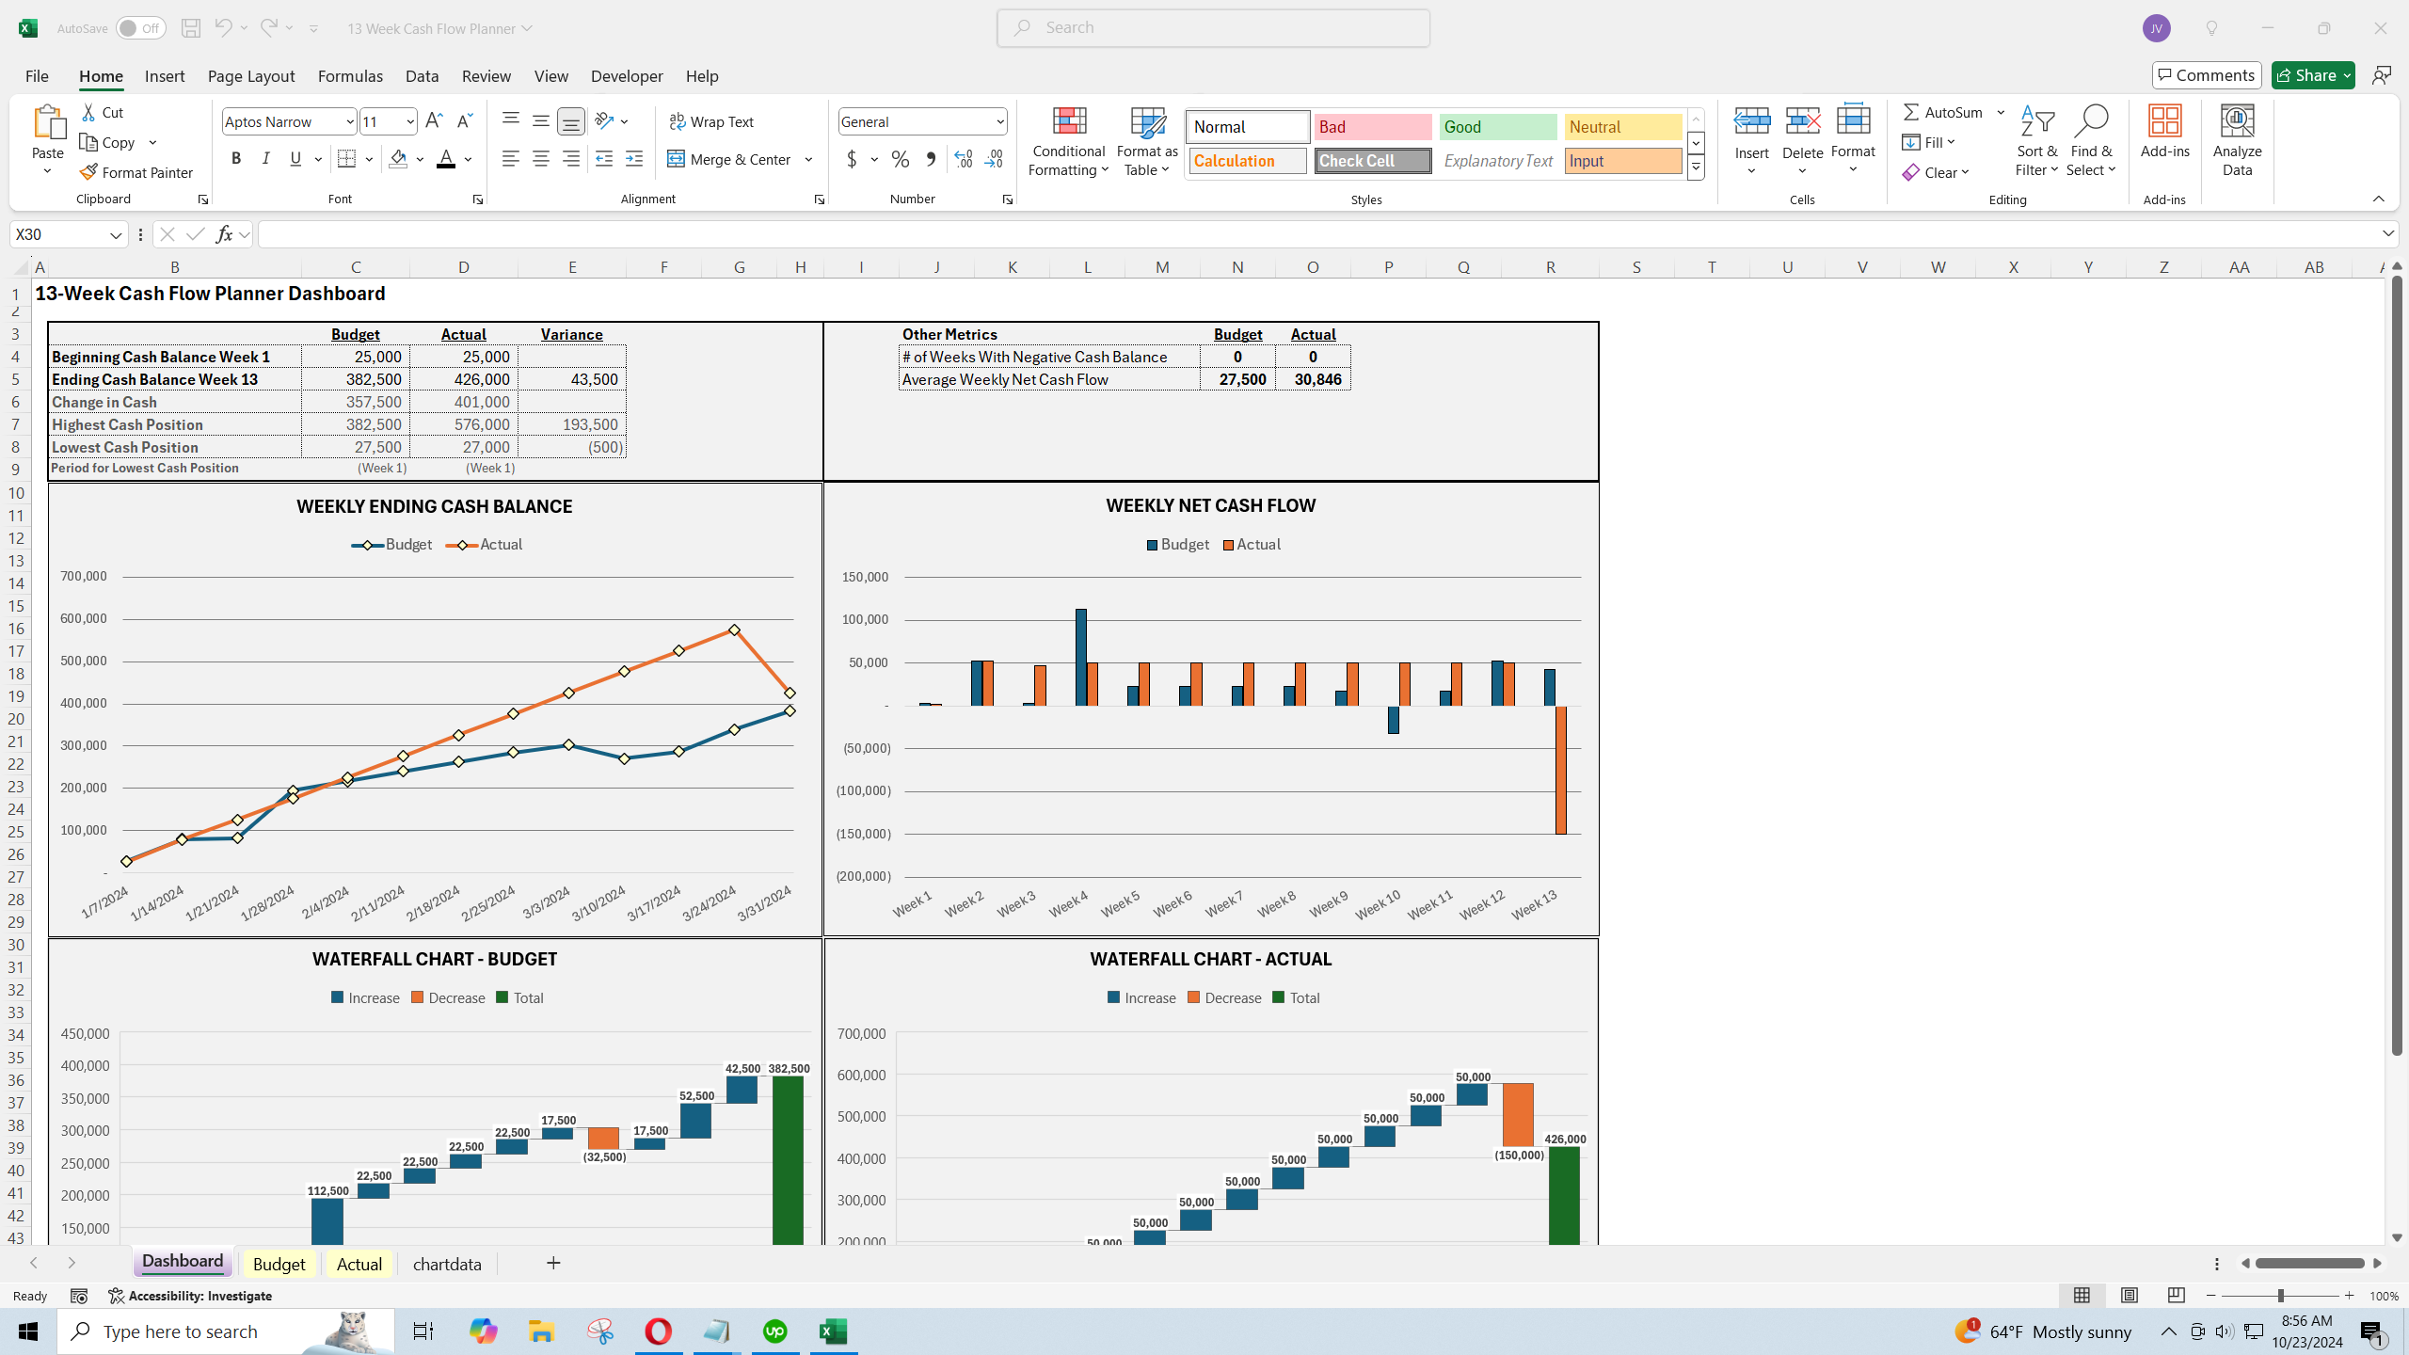Click the Paste clipboard icon

coord(48,122)
